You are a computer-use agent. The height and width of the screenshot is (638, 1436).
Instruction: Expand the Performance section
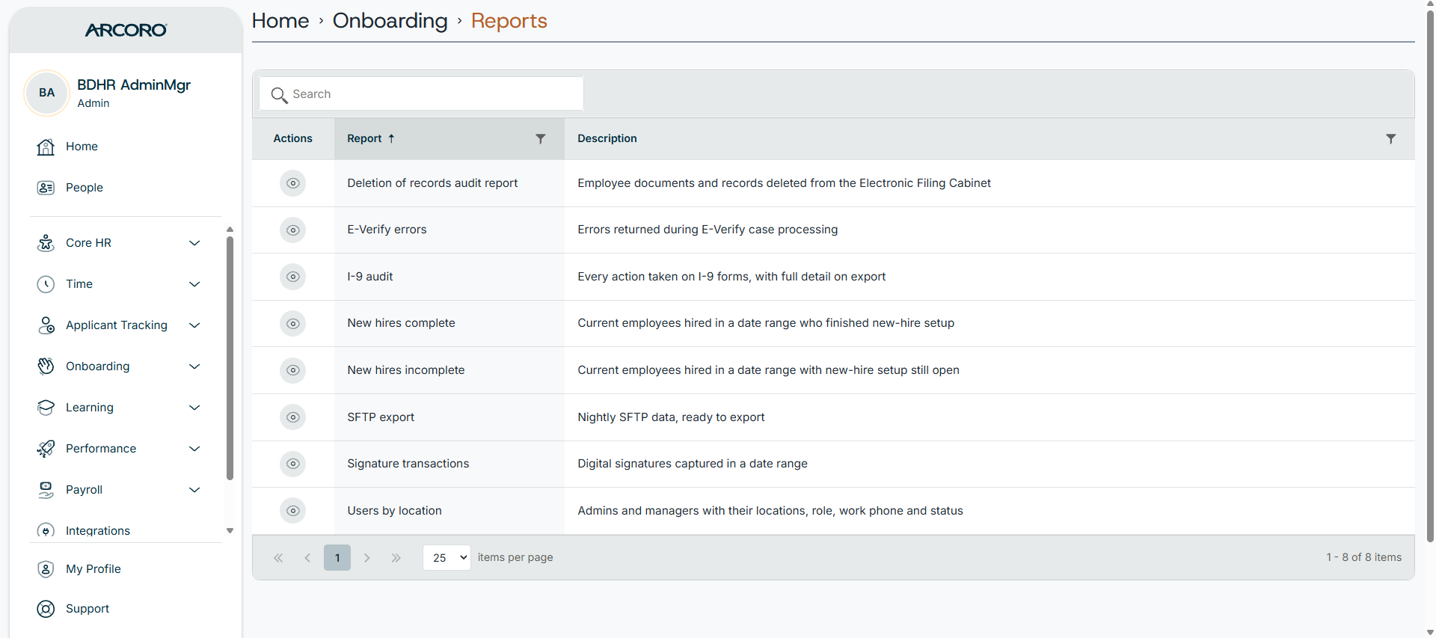coord(194,449)
